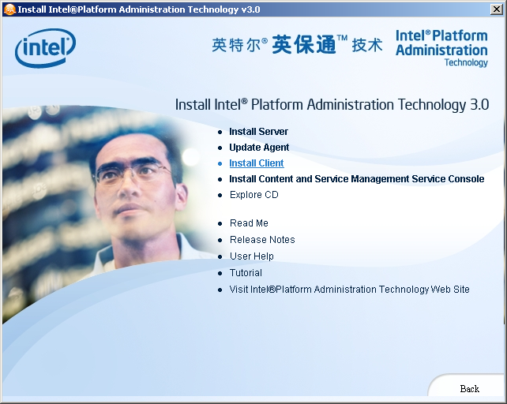Install Content and Service Management Service Console
Screen dimensions: 507x404
(x=357, y=179)
